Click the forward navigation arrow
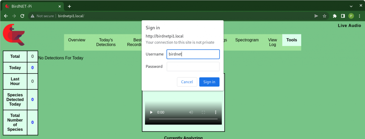Screen dimensions: 365x139 (x=14, y=16)
